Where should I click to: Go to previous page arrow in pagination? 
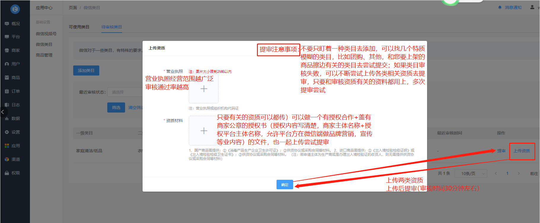(x=496, y=174)
